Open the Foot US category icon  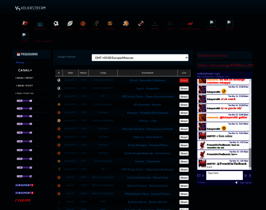click(141, 23)
